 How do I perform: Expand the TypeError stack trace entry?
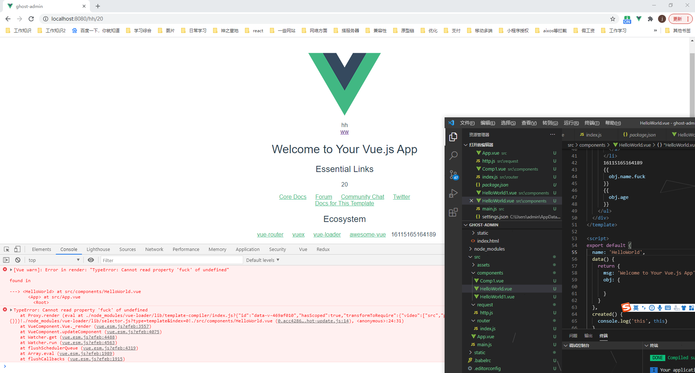[11, 310]
